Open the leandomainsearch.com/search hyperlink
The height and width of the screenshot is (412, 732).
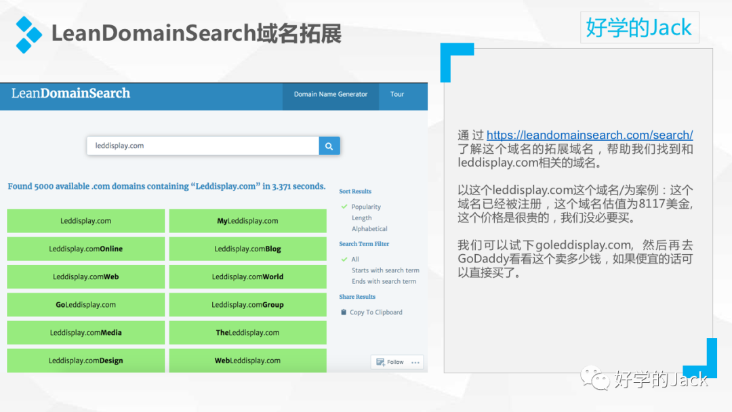590,136
